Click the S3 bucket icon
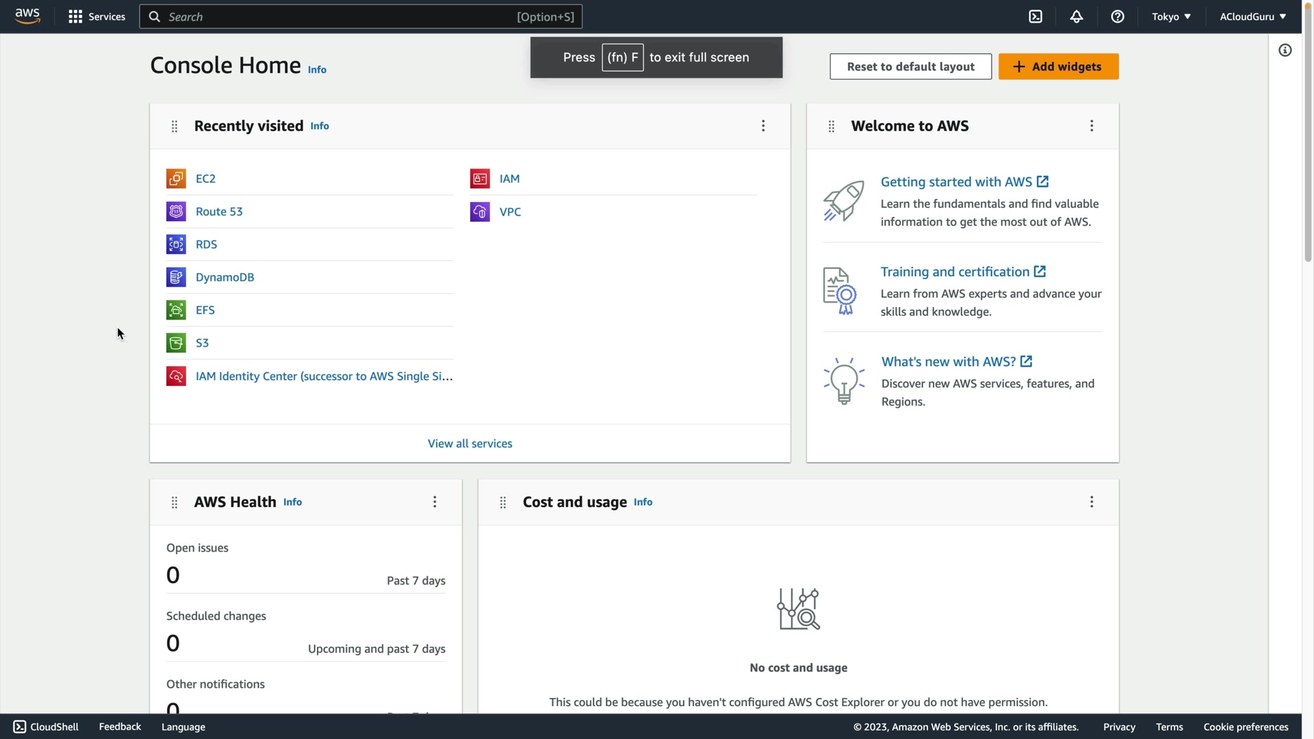Screen dimensions: 1314x739 tap(176, 343)
